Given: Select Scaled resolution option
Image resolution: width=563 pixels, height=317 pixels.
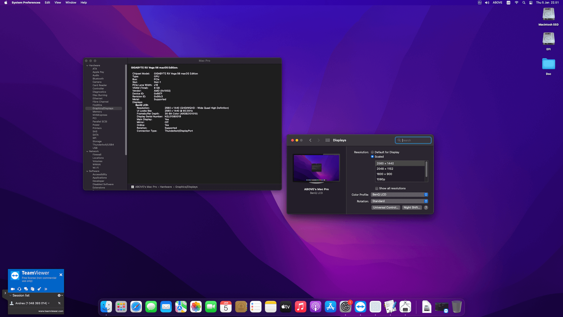Looking at the screenshot, I should pos(372,157).
